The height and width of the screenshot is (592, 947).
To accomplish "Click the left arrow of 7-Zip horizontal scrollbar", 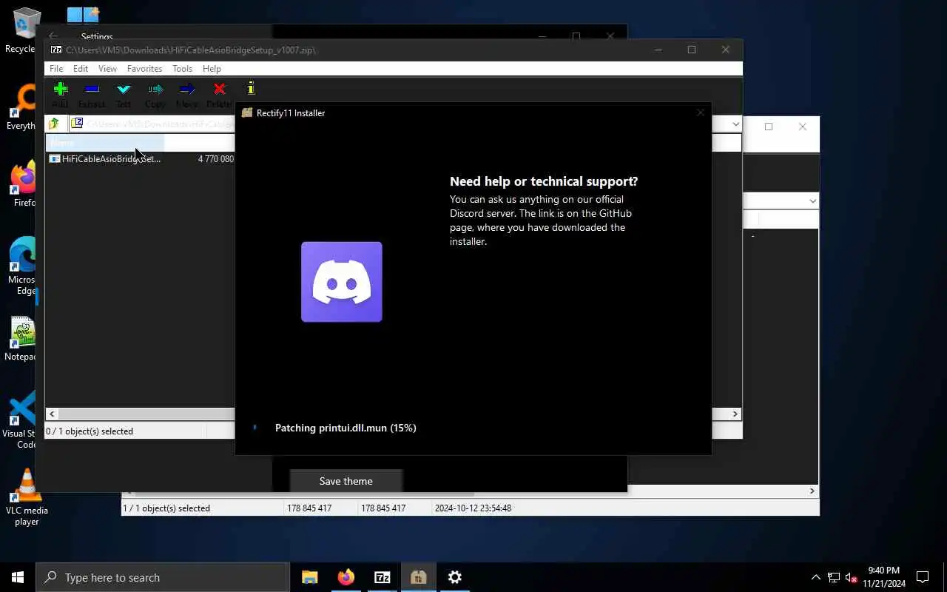I will coord(52,414).
